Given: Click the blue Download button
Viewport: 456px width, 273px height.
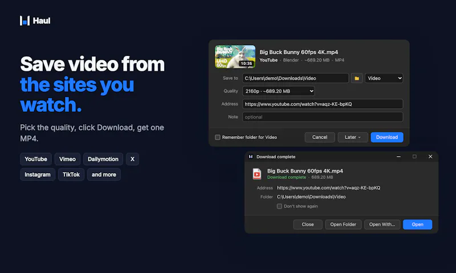Looking at the screenshot, I should (x=387, y=137).
